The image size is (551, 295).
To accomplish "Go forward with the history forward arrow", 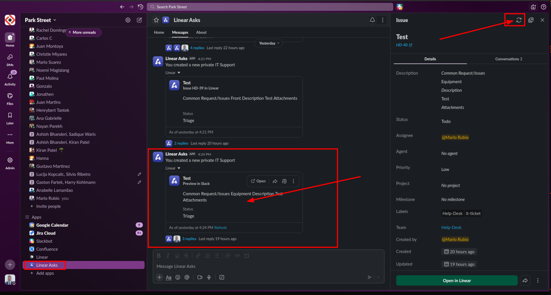I will click(131, 7).
